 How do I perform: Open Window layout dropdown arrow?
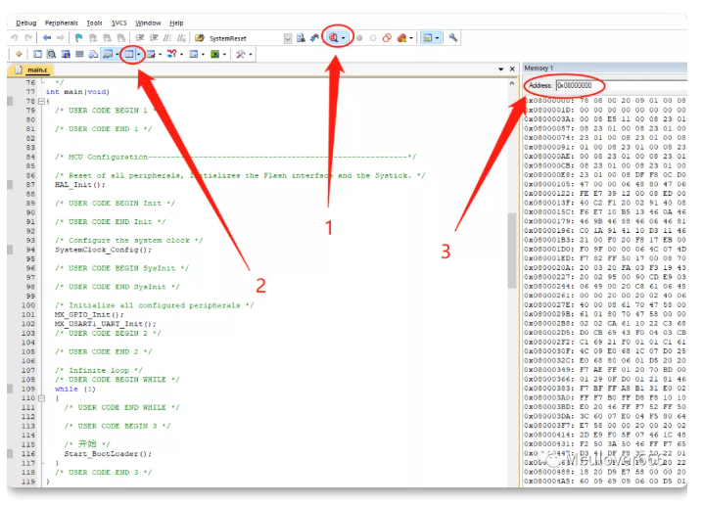pyautogui.click(x=437, y=38)
